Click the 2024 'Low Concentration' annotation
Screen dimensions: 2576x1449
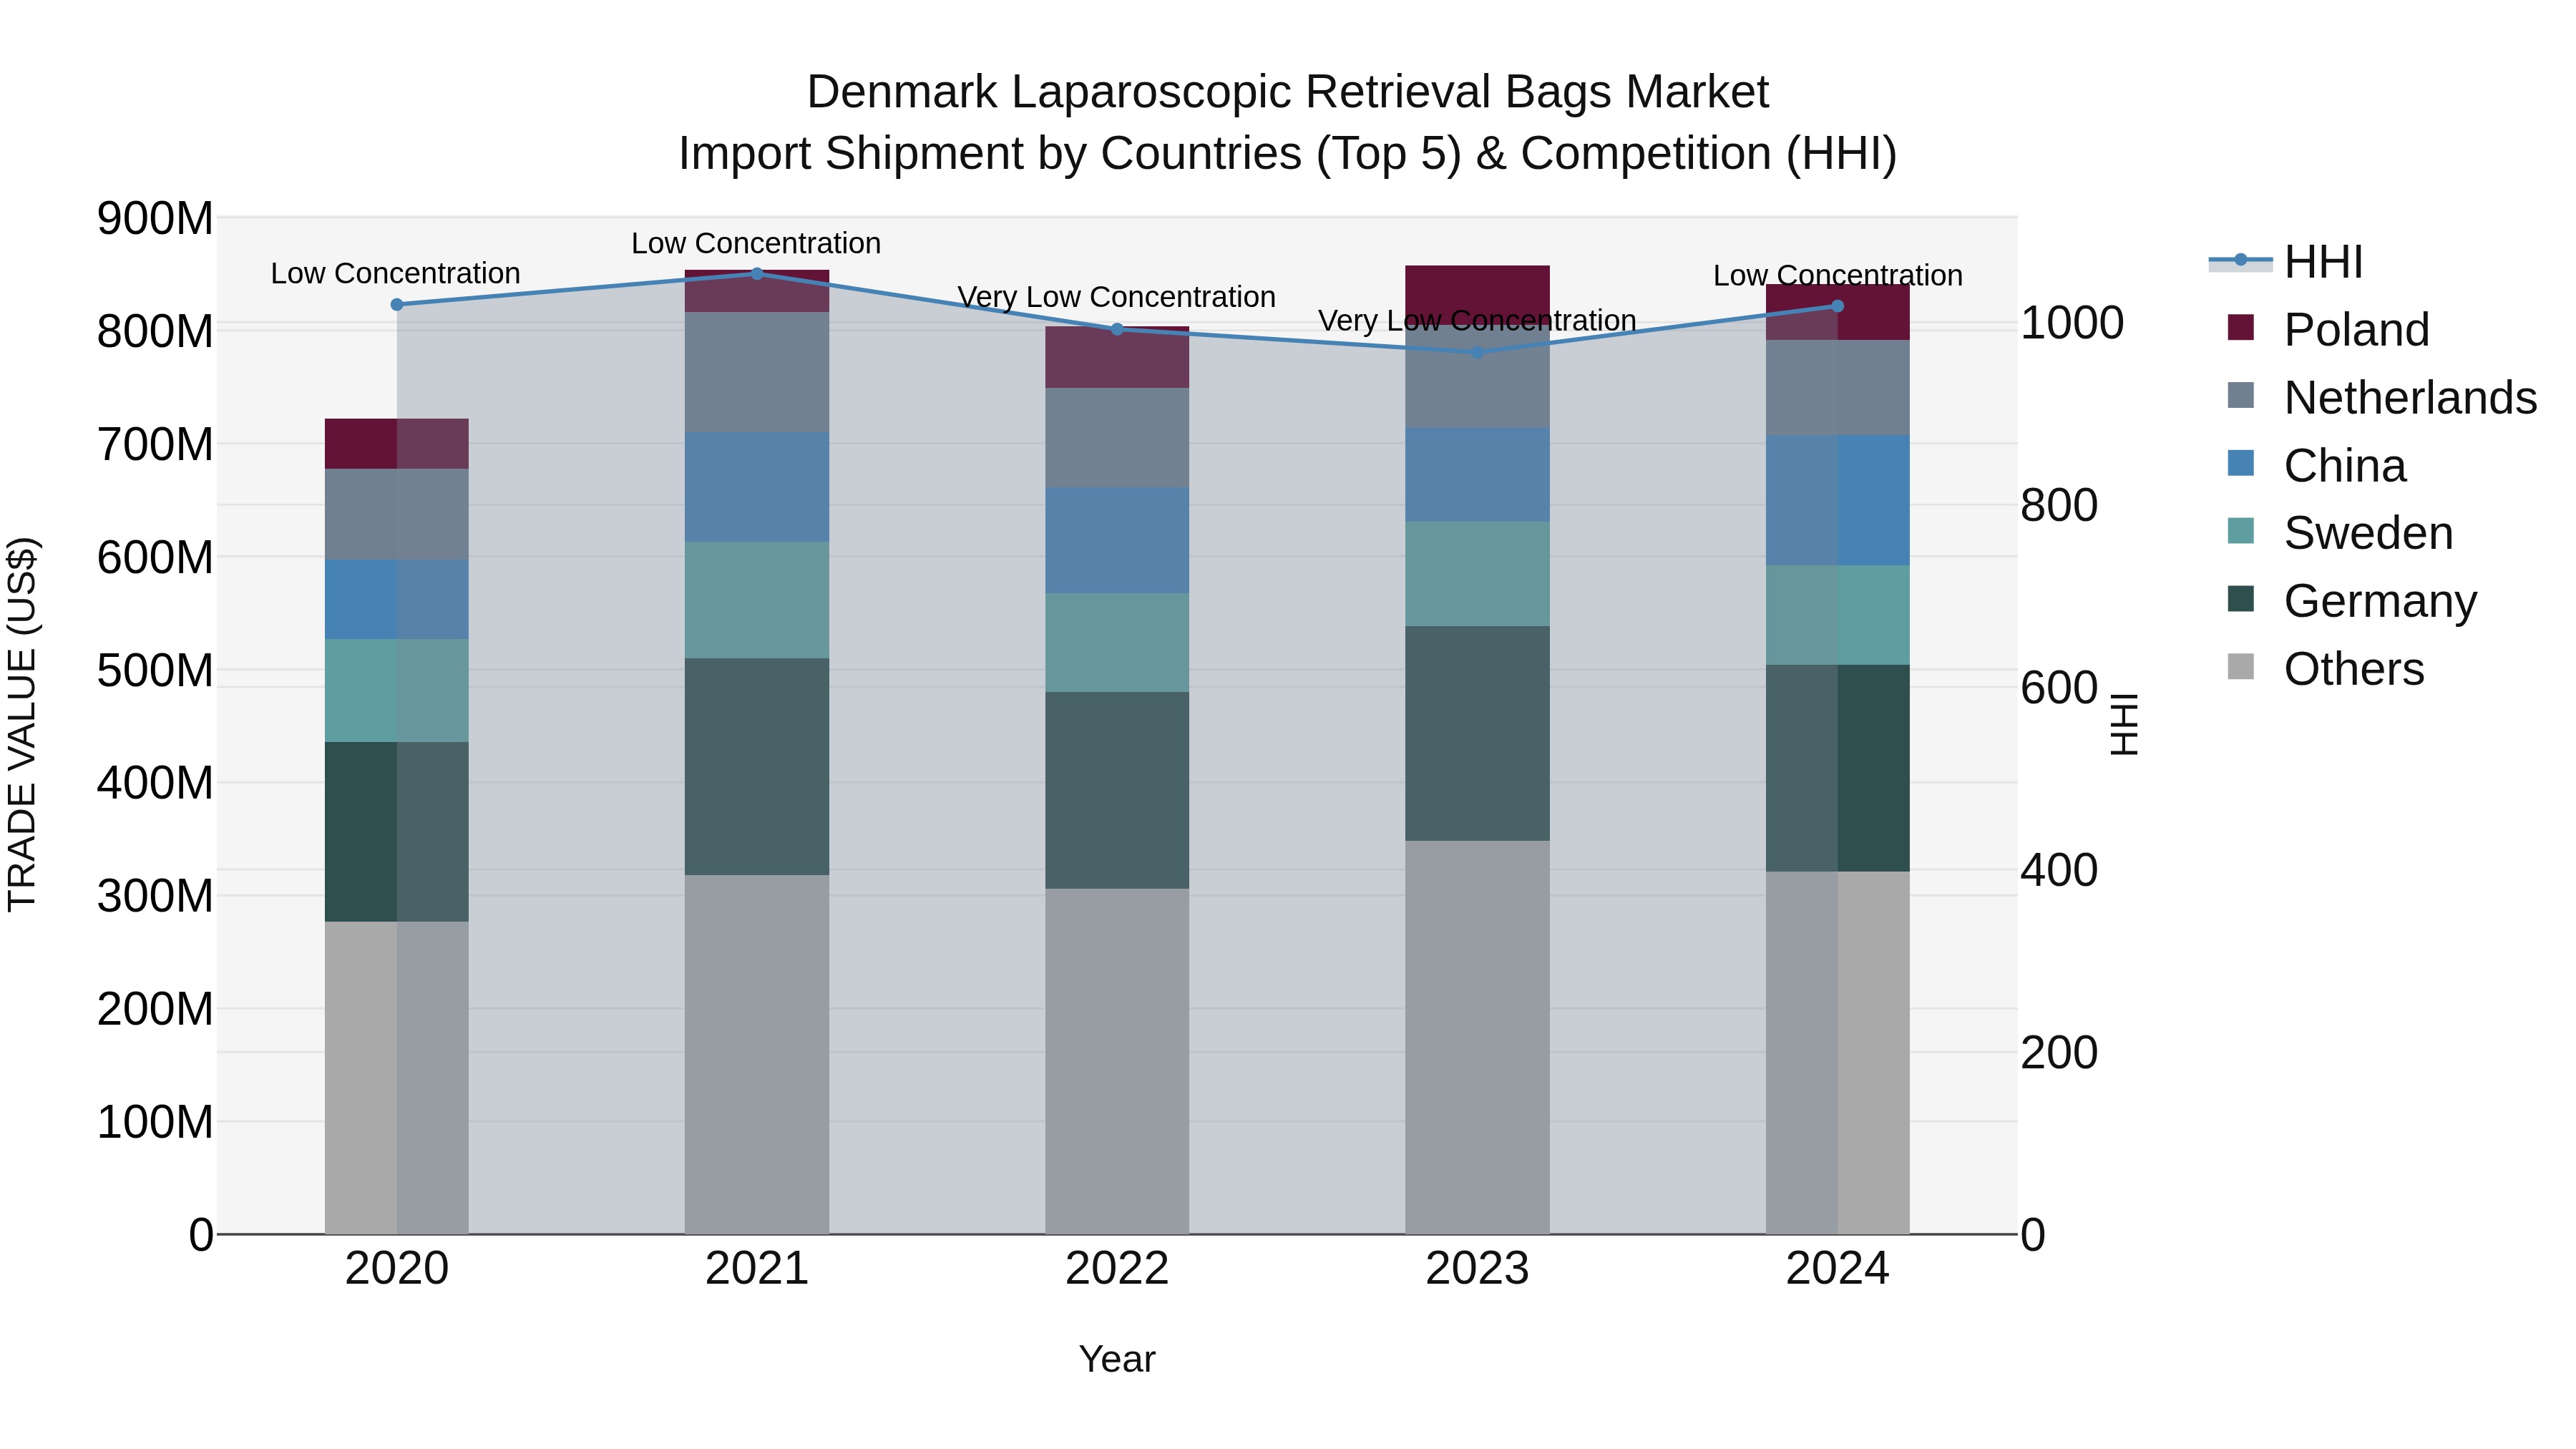pos(1838,275)
